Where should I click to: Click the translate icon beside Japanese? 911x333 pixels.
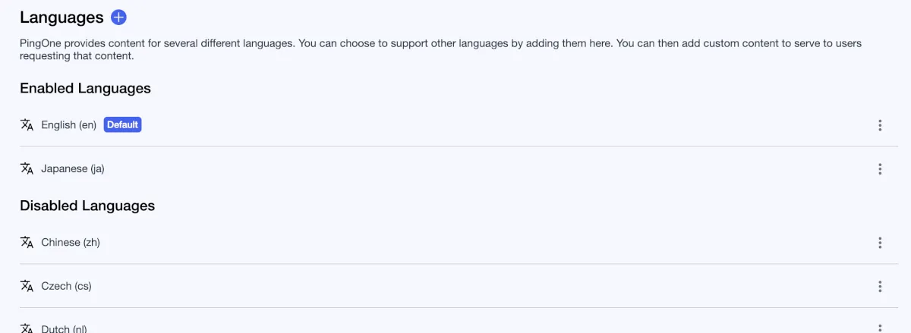pos(27,168)
